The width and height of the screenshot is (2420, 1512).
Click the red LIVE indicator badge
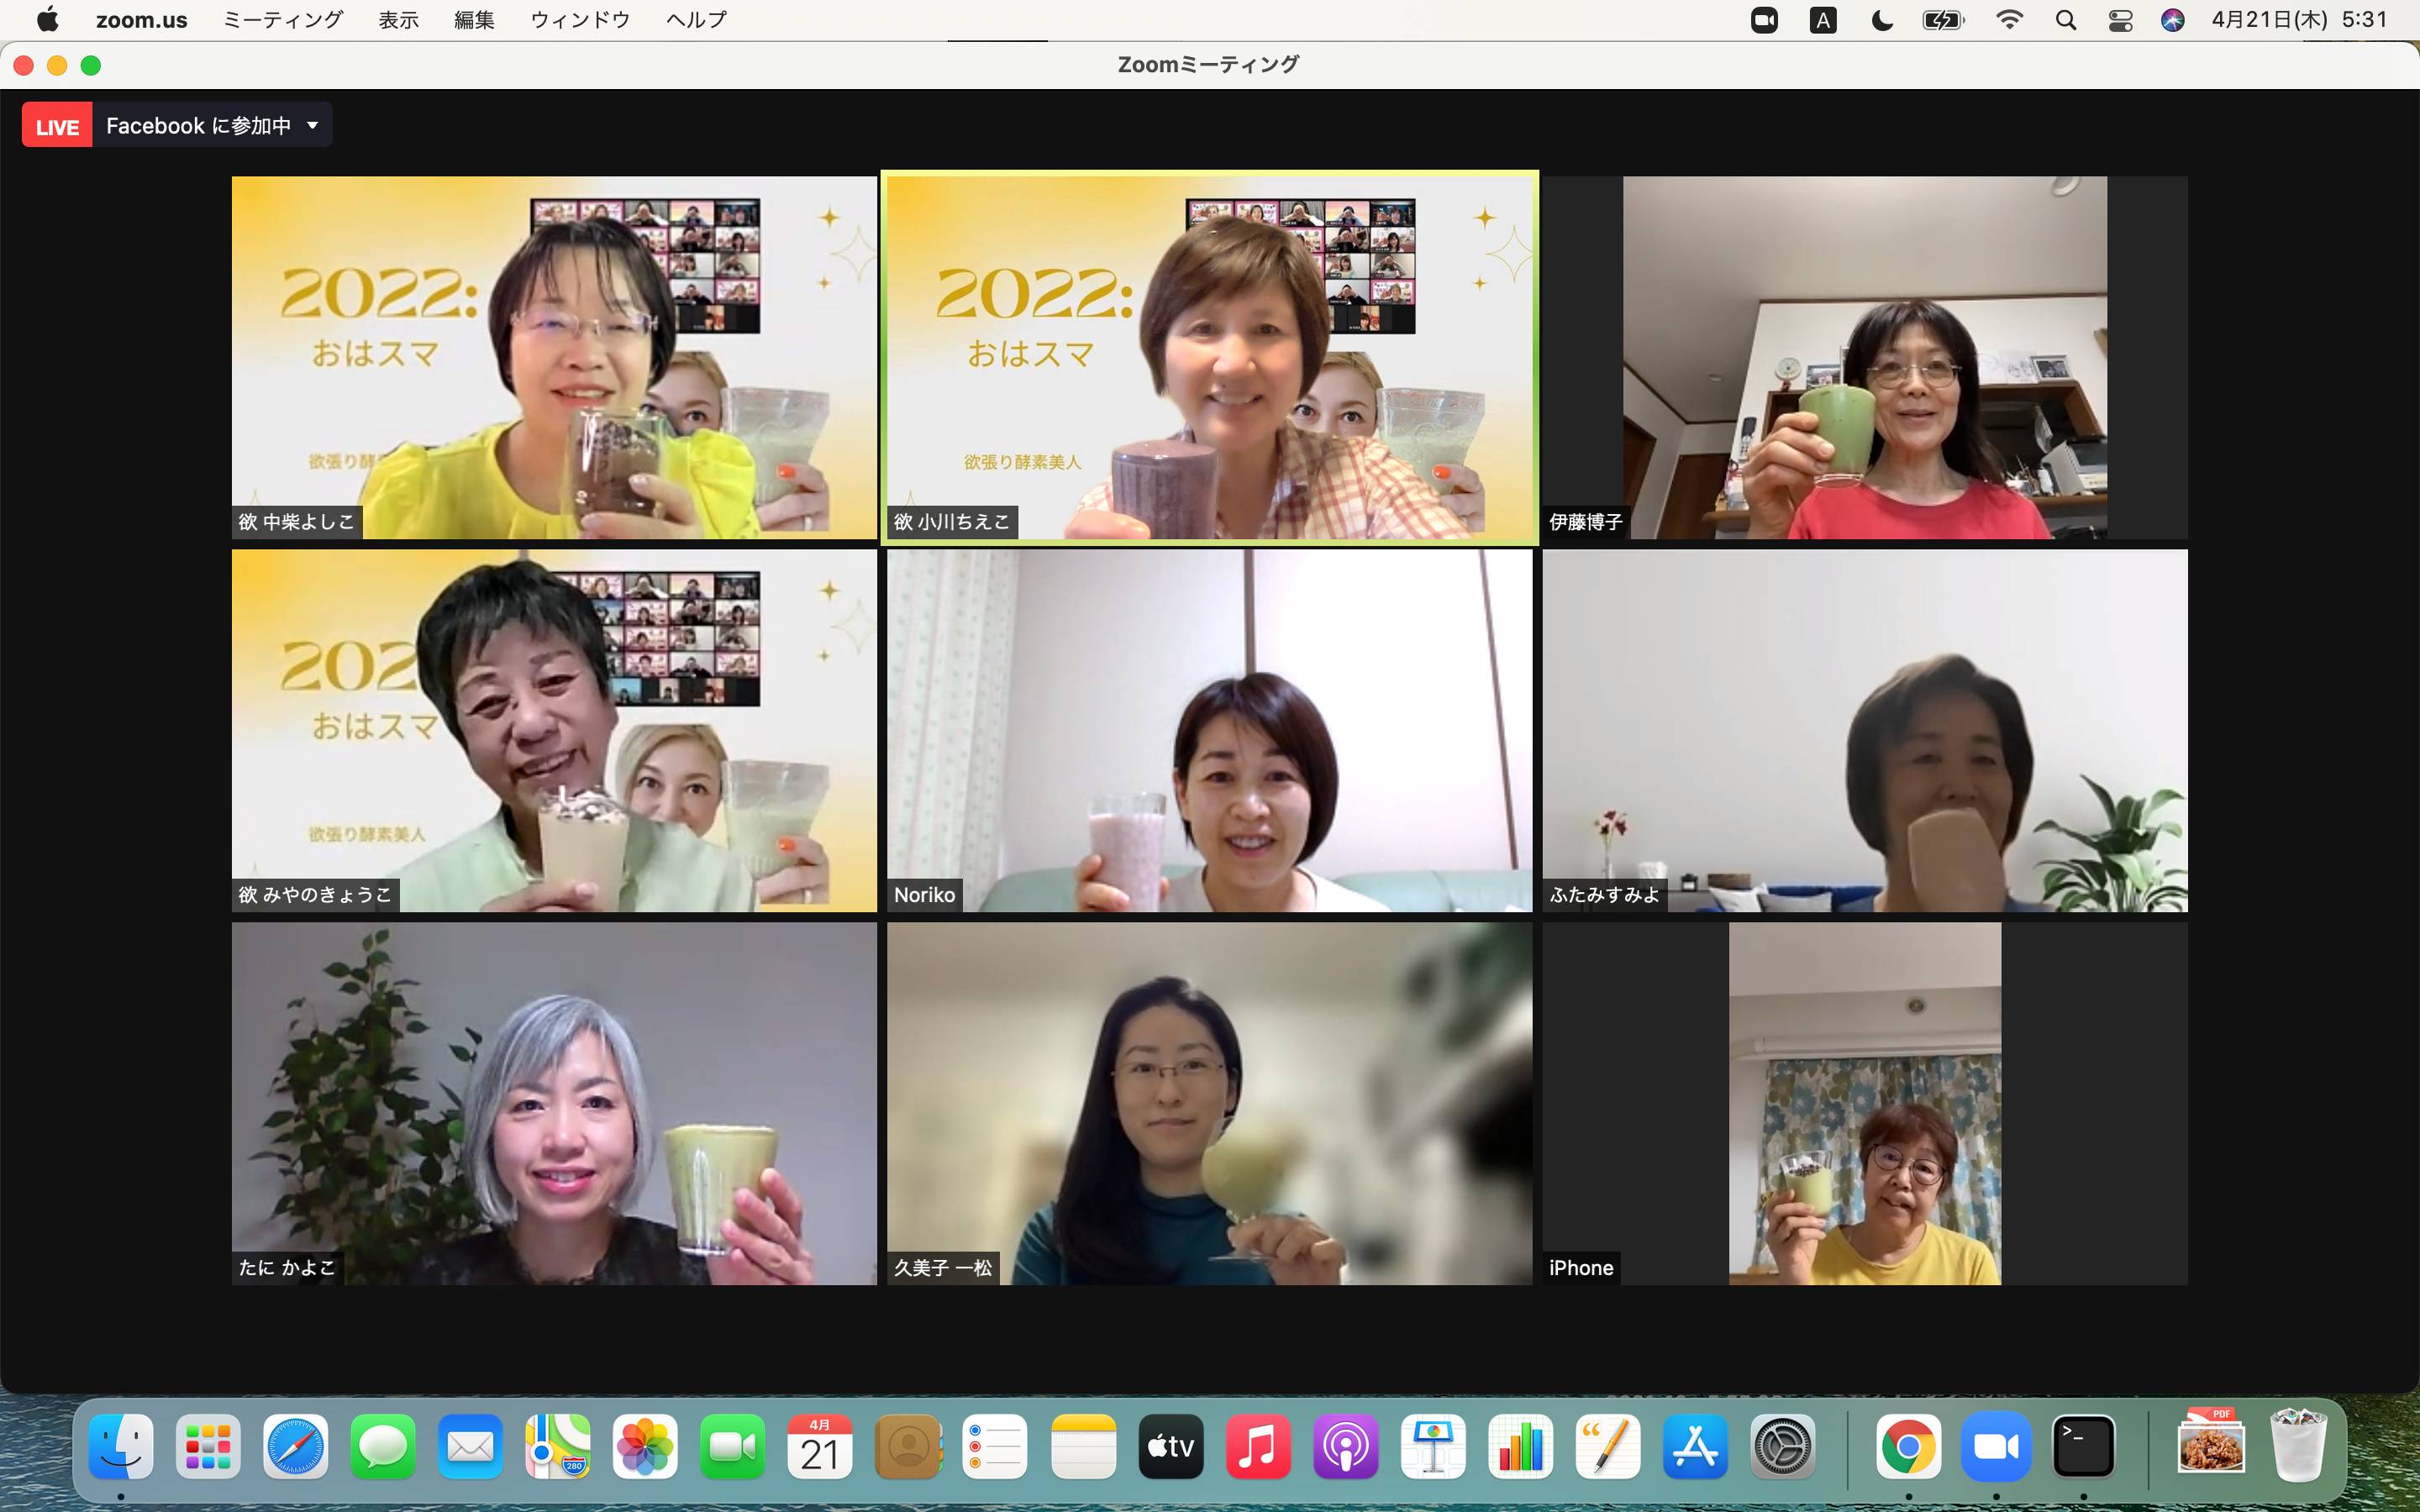pyautogui.click(x=57, y=126)
